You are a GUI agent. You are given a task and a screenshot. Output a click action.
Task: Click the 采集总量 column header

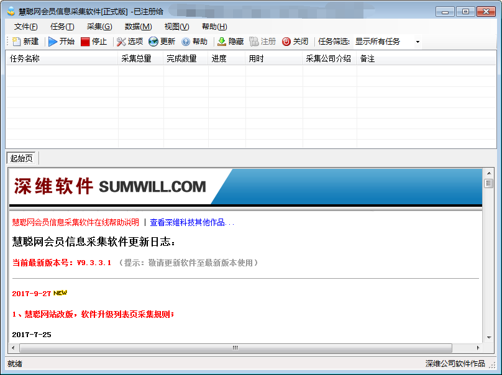pos(140,58)
